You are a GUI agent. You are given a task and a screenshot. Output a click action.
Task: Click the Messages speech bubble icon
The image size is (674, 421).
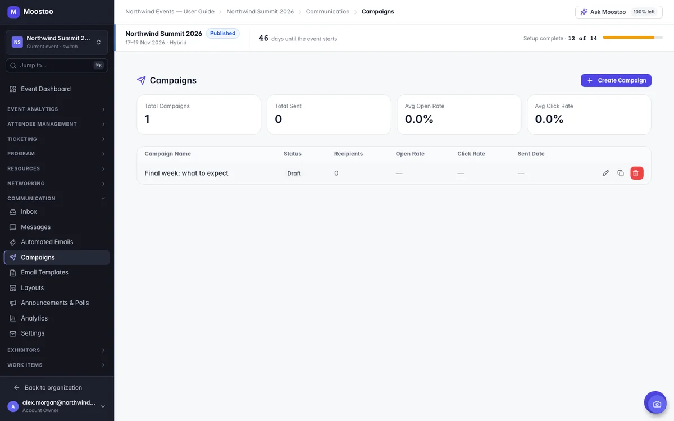13,227
